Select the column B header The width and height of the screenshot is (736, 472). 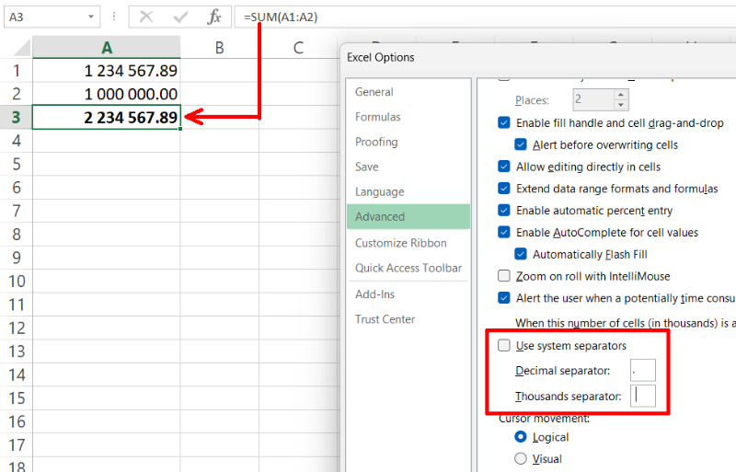(219, 48)
